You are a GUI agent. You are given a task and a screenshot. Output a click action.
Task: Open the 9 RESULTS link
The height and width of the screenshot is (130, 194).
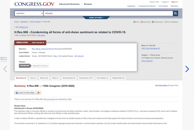point(23,27)
